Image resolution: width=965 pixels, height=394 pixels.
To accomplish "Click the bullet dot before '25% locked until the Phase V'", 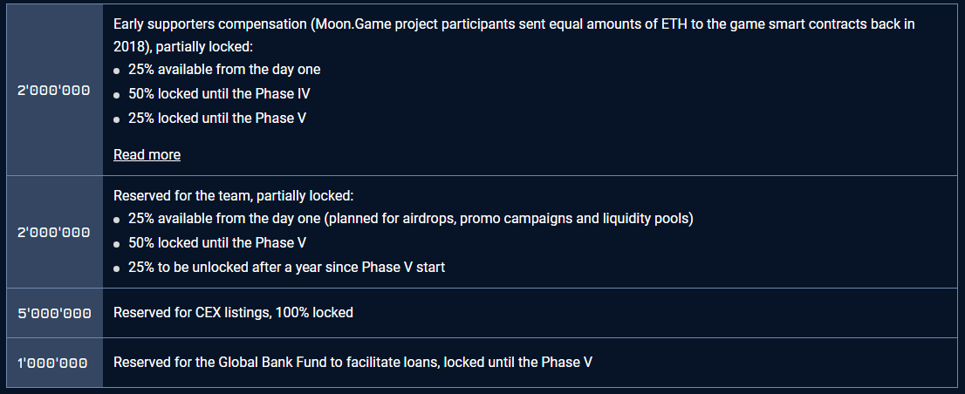I will [116, 120].
